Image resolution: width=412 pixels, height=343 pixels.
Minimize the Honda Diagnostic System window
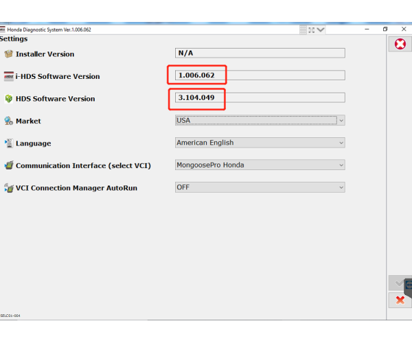pyautogui.click(x=367, y=29)
